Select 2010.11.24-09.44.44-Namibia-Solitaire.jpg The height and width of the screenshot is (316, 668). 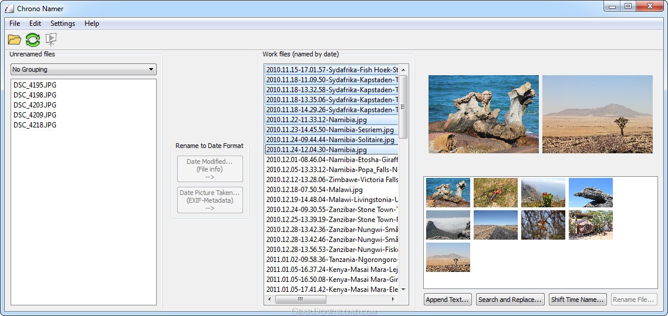[x=332, y=140]
